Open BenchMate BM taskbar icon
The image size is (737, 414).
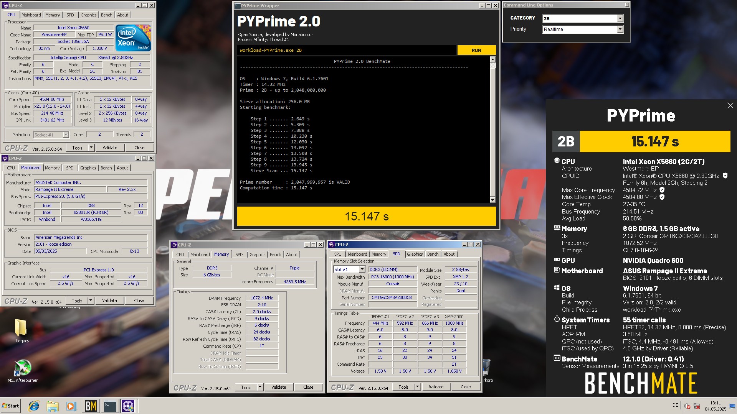click(x=91, y=406)
